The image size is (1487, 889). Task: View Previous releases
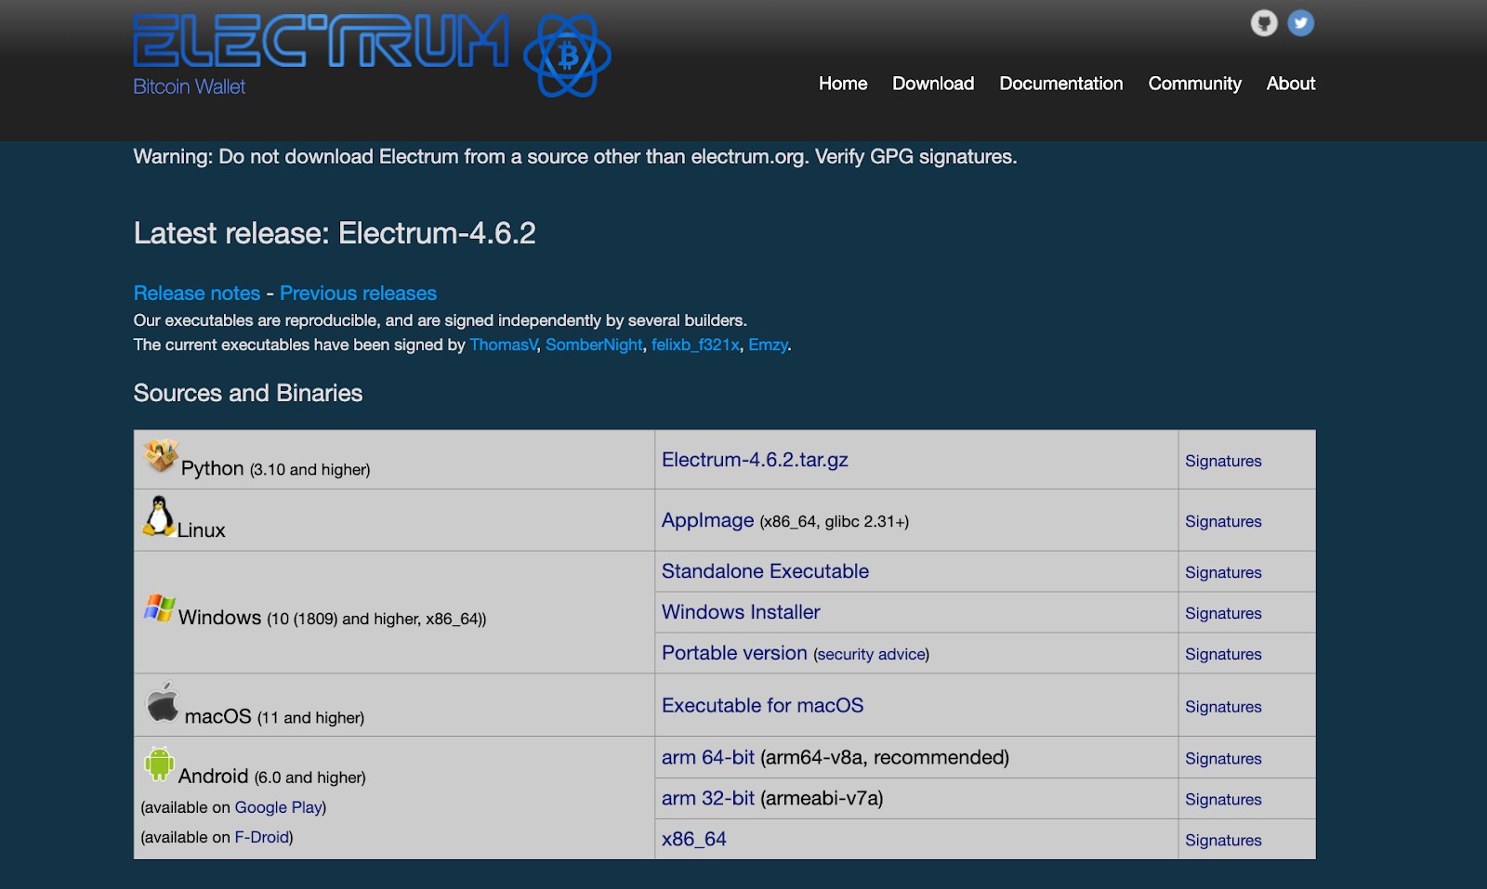coord(358,294)
